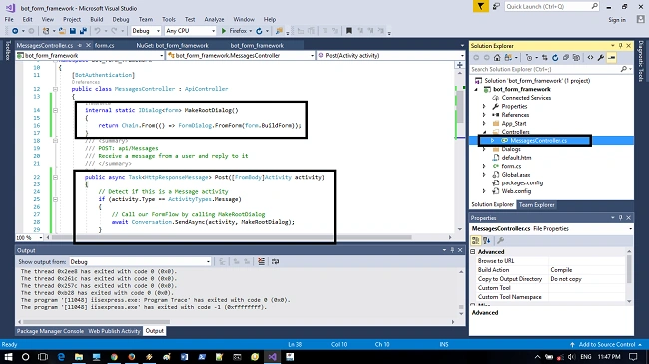Expand the References node in Solution Explorer
The image size is (649, 364).
pyautogui.click(x=484, y=115)
